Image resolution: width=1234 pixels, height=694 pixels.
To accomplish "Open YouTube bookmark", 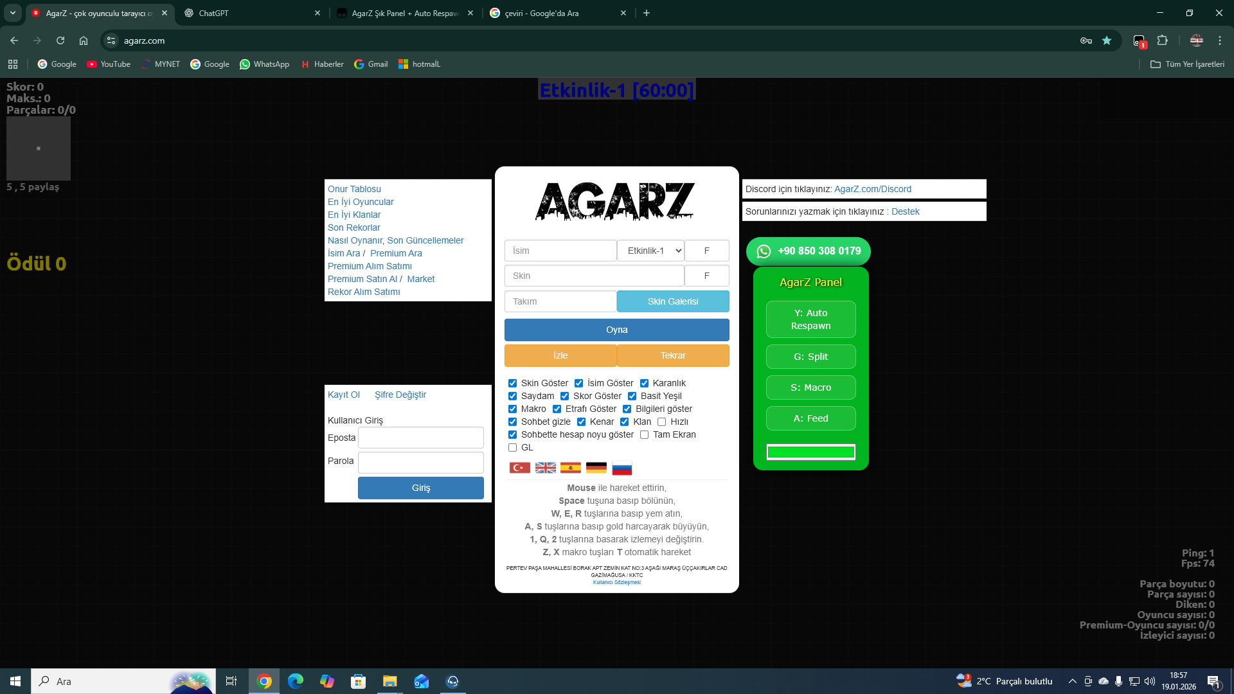I will click(x=109, y=64).
